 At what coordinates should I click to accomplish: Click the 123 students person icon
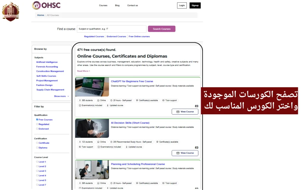[x=80, y=142]
